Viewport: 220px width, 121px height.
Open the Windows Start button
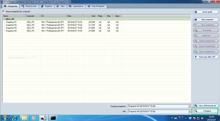point(5,118)
